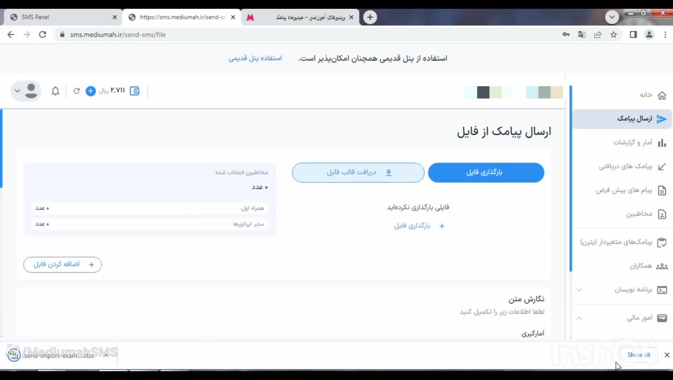
Task: Expand the user account dropdown arrow
Action: coord(17,91)
